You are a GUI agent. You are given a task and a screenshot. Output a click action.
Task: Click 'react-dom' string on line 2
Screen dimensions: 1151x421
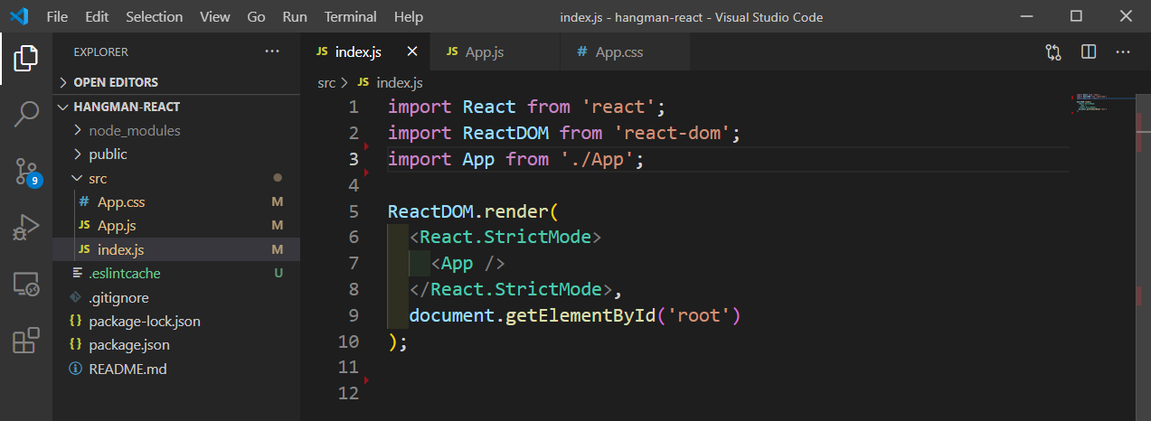[x=672, y=133]
